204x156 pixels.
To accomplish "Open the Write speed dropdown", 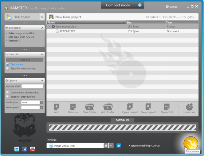I will (x=41, y=107).
